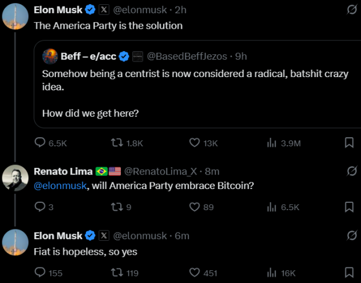Open Renato Lima's profile picture
The image size is (361, 283).
(15, 178)
